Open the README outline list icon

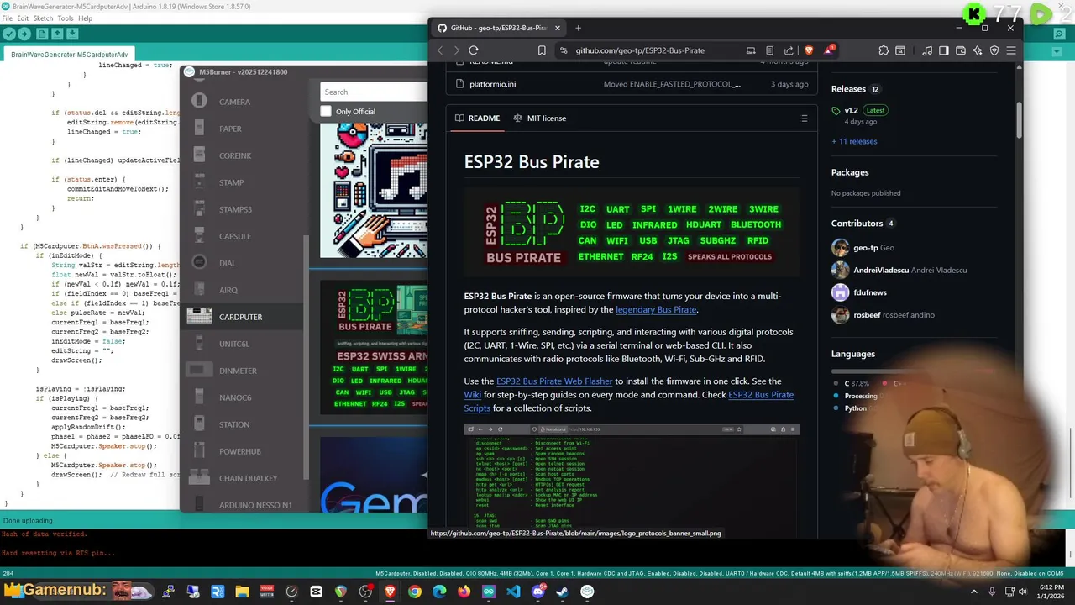[803, 118]
